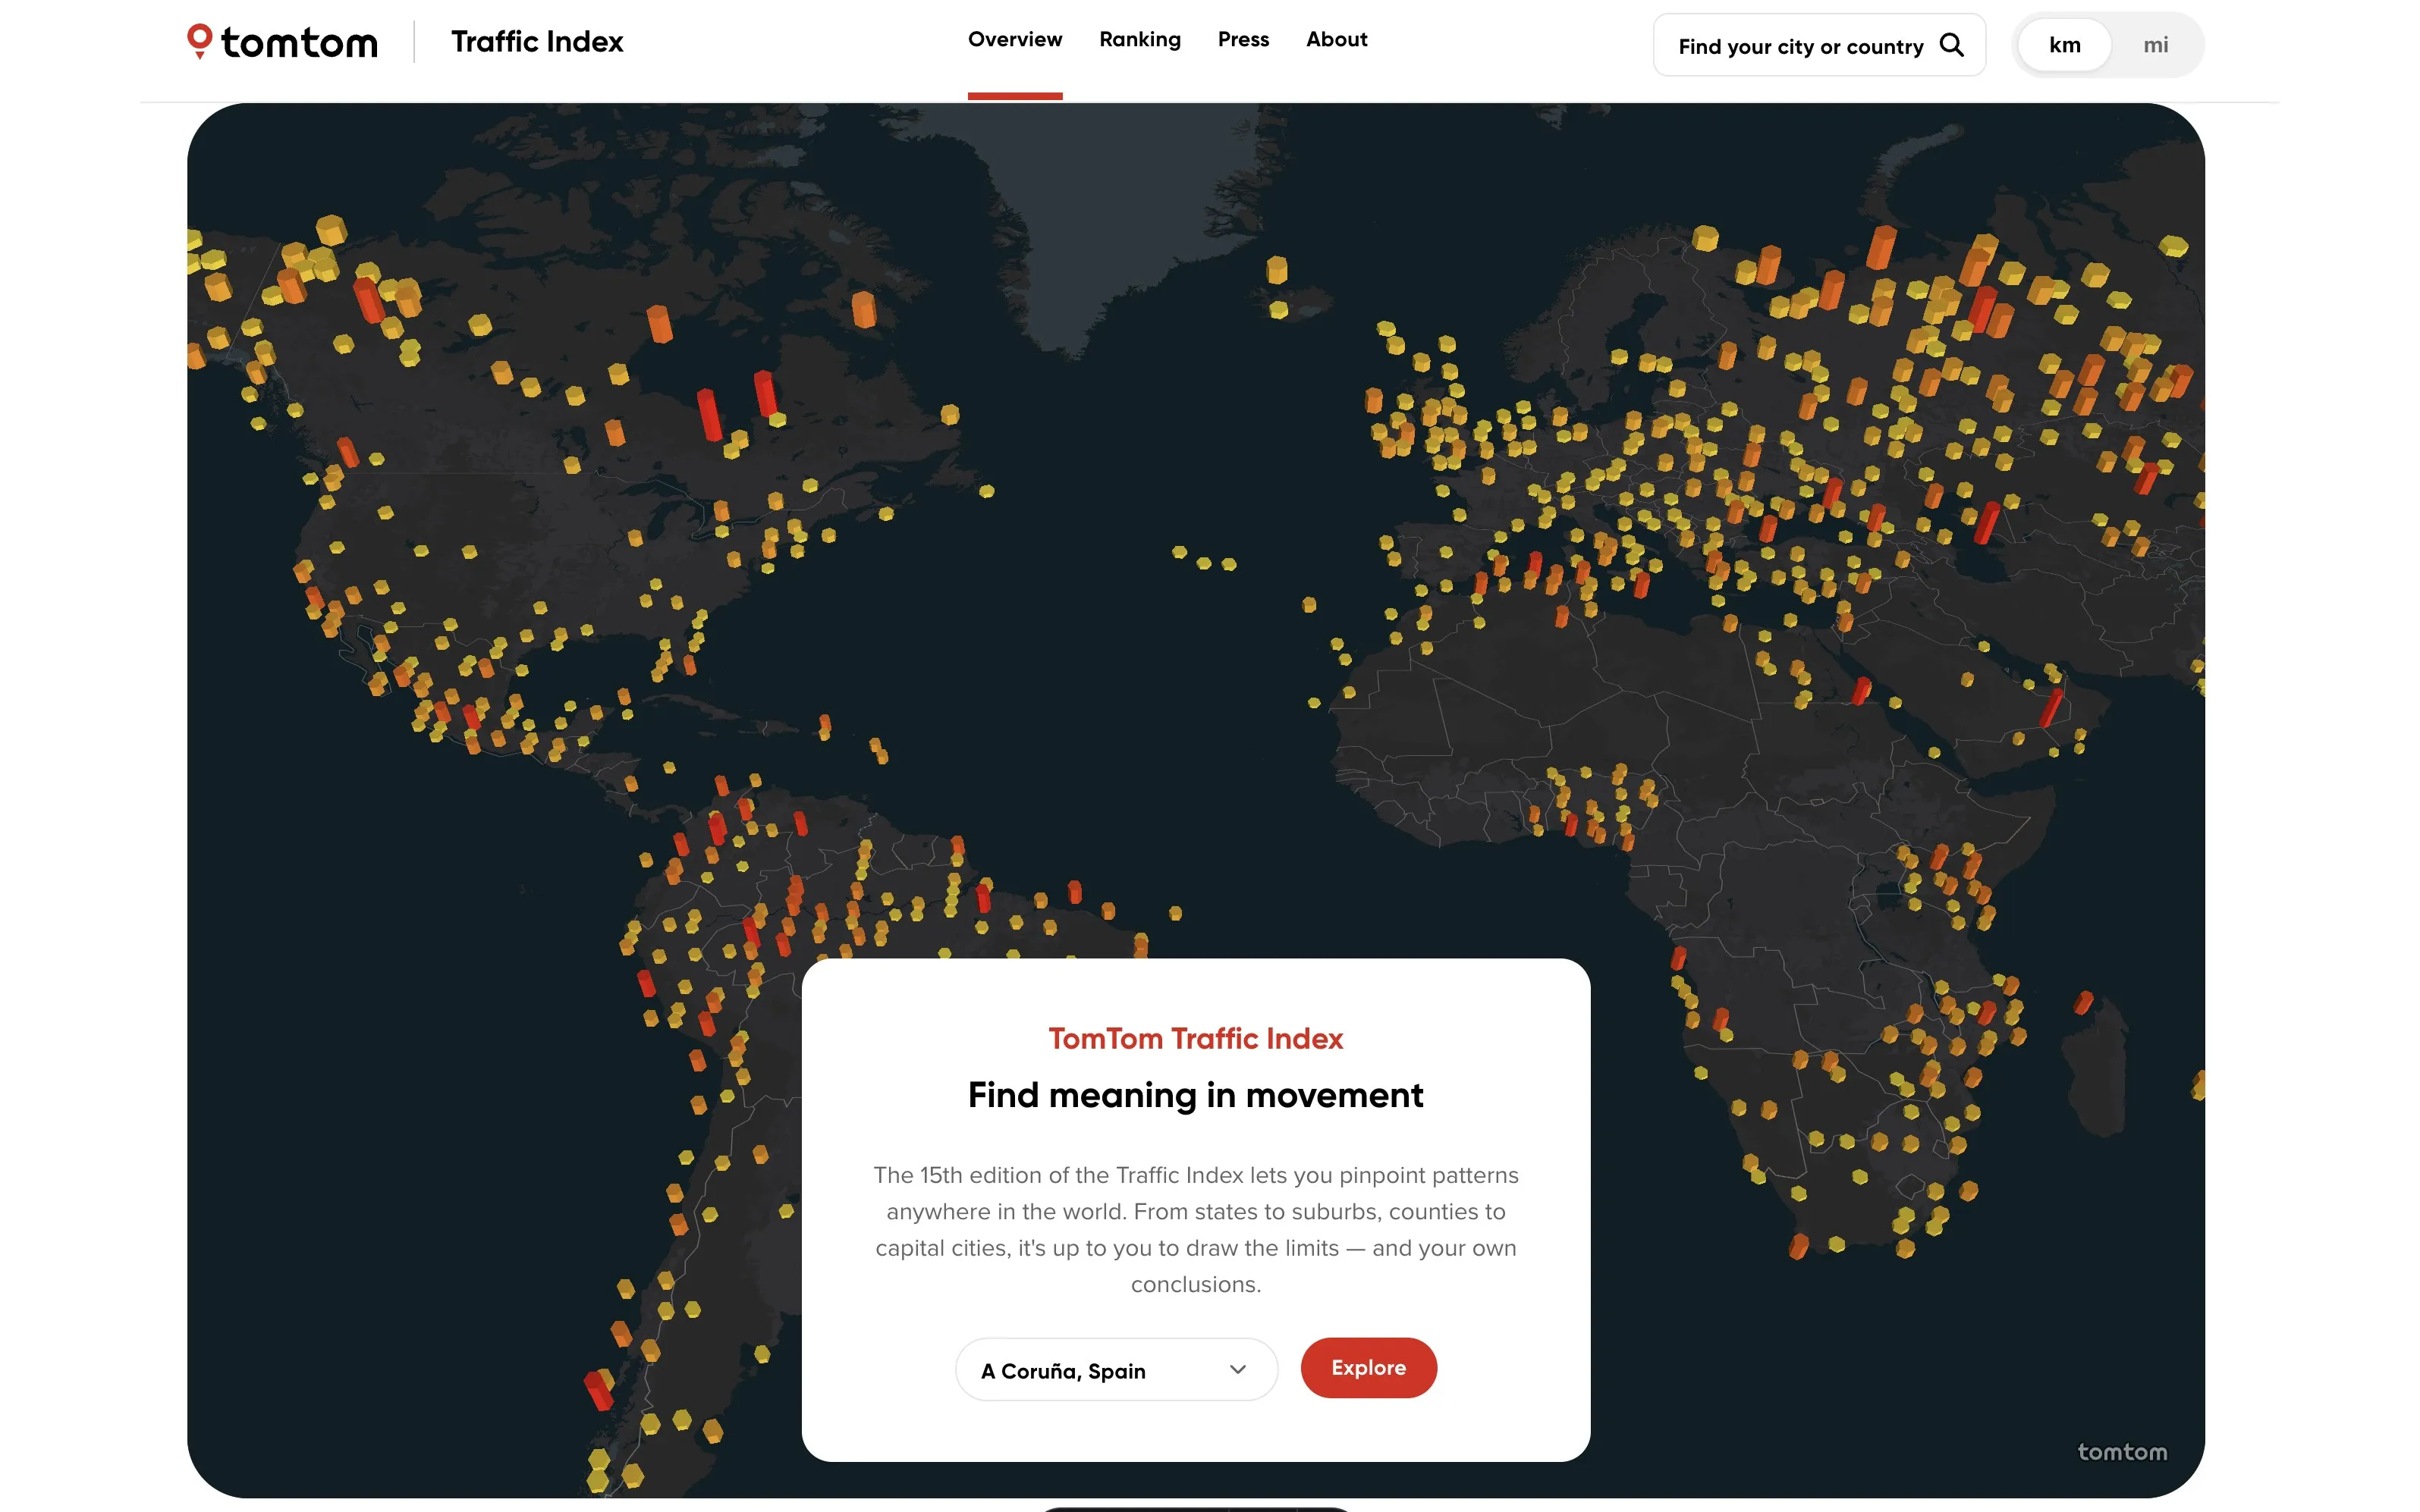The image size is (2420, 1512).
Task: Click the red Explore button
Action: (x=1368, y=1367)
